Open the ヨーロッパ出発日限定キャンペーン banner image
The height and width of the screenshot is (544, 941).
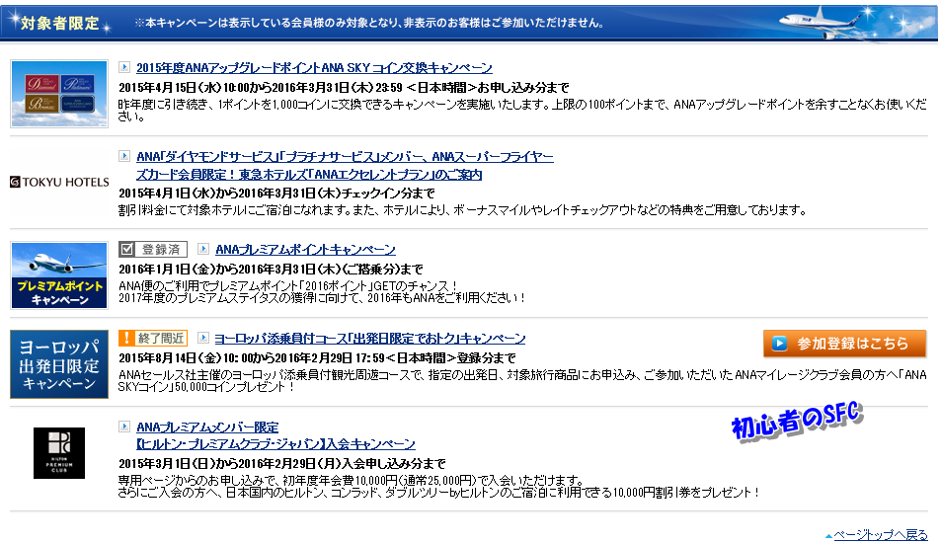[59, 364]
